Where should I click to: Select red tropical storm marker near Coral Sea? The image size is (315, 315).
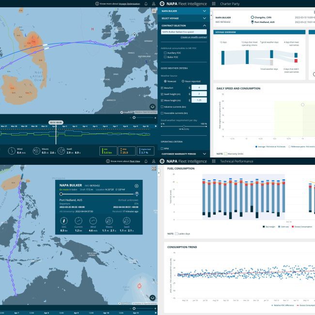pyautogui.click(x=140, y=285)
